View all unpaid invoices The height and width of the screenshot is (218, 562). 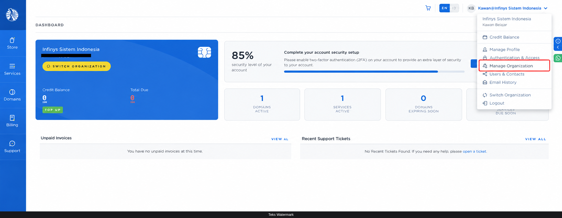[x=280, y=139]
